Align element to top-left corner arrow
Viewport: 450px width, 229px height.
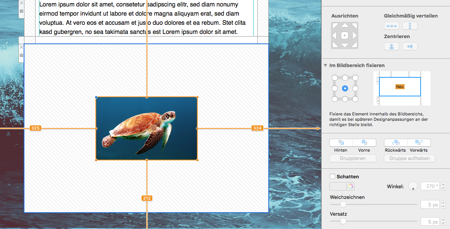pyautogui.click(x=335, y=26)
